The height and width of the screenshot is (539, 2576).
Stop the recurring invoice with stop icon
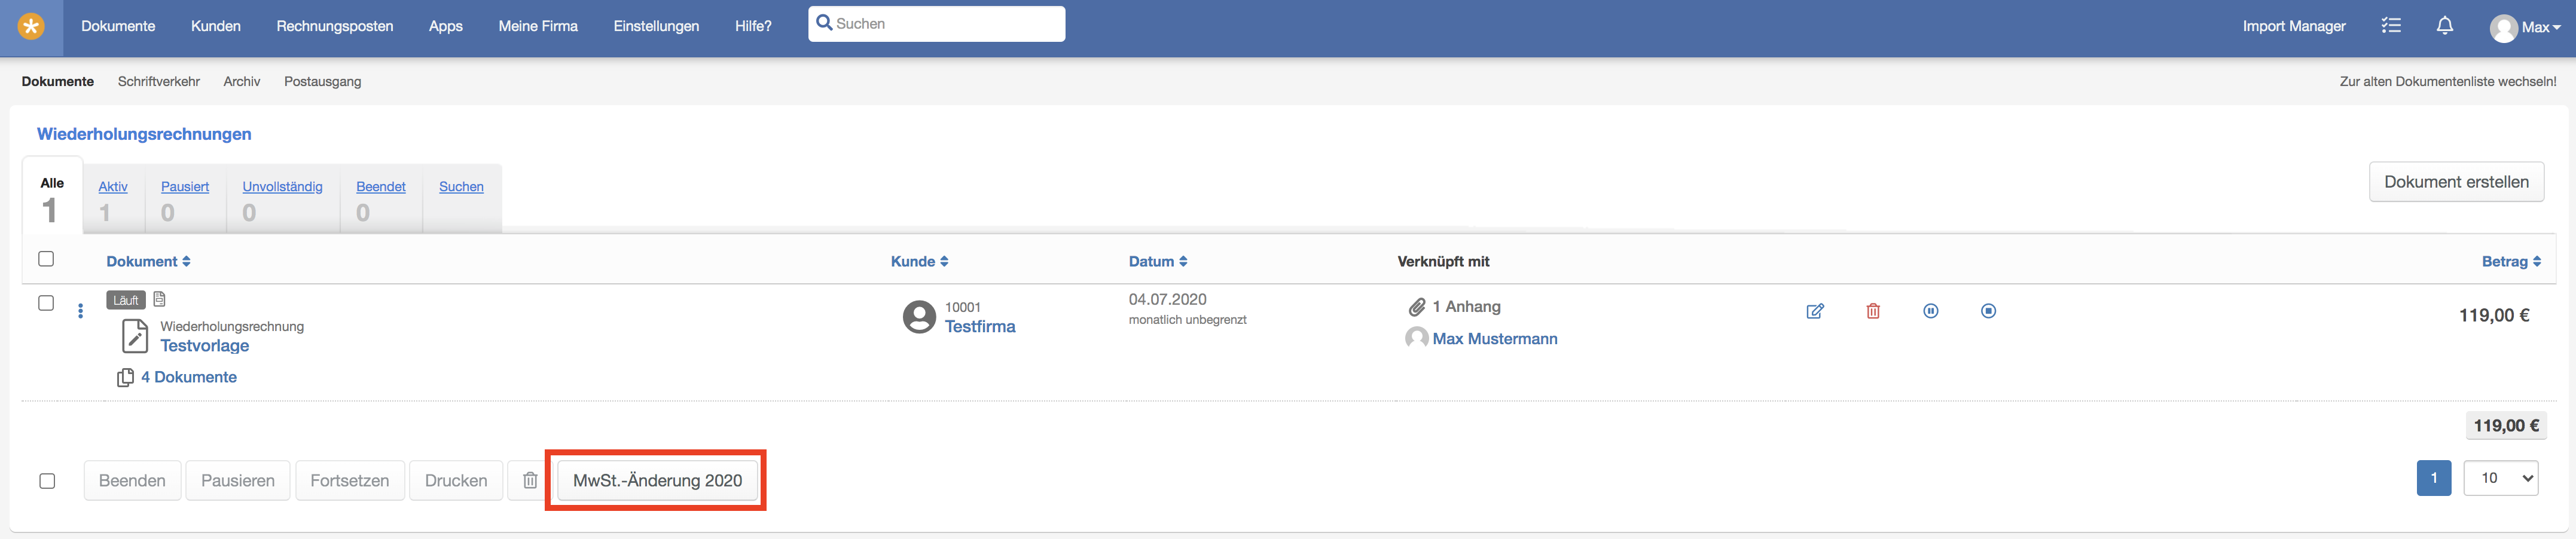point(1988,311)
